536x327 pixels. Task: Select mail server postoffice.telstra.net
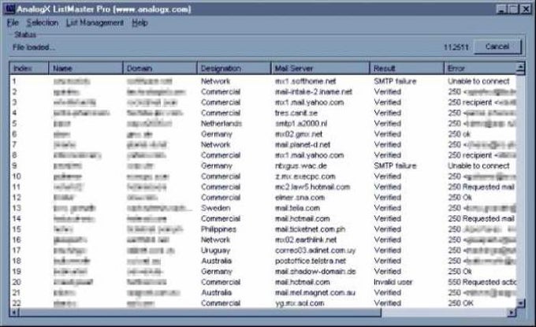pos(311,262)
